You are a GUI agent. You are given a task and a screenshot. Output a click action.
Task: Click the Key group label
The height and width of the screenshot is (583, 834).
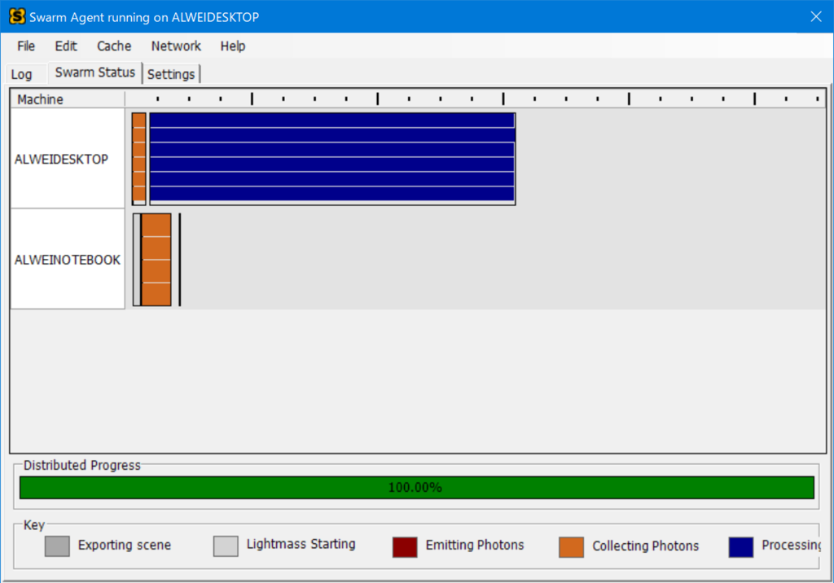pos(34,525)
